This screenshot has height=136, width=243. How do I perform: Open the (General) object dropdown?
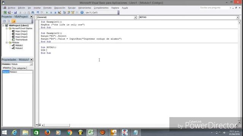coord(135,17)
